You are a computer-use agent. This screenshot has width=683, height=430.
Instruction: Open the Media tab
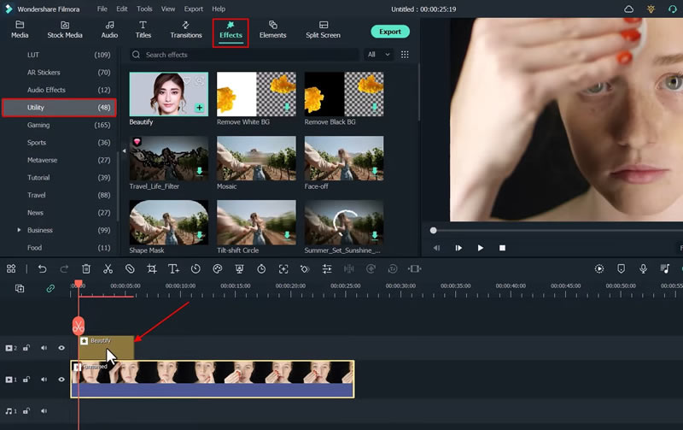[x=20, y=30]
